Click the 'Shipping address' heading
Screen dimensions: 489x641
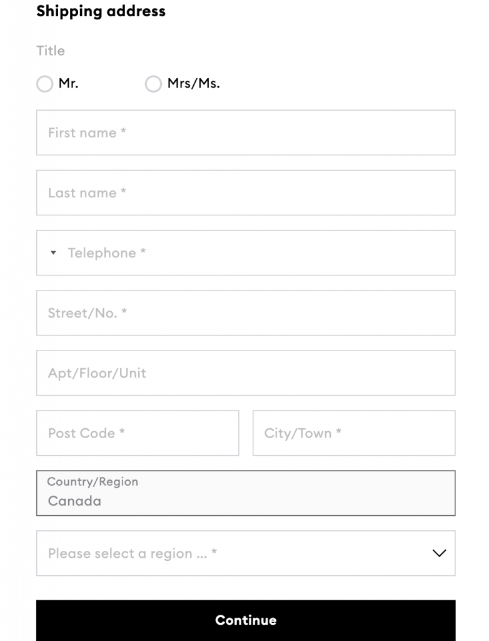(101, 11)
